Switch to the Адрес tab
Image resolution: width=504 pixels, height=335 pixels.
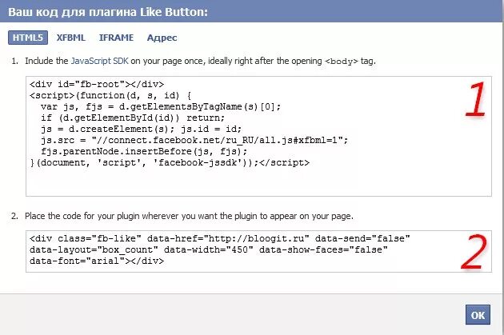coord(162,38)
